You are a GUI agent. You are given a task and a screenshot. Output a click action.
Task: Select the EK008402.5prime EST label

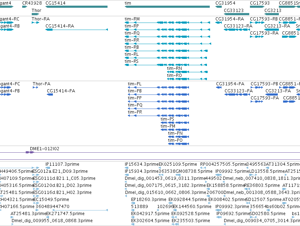(227, 200)
